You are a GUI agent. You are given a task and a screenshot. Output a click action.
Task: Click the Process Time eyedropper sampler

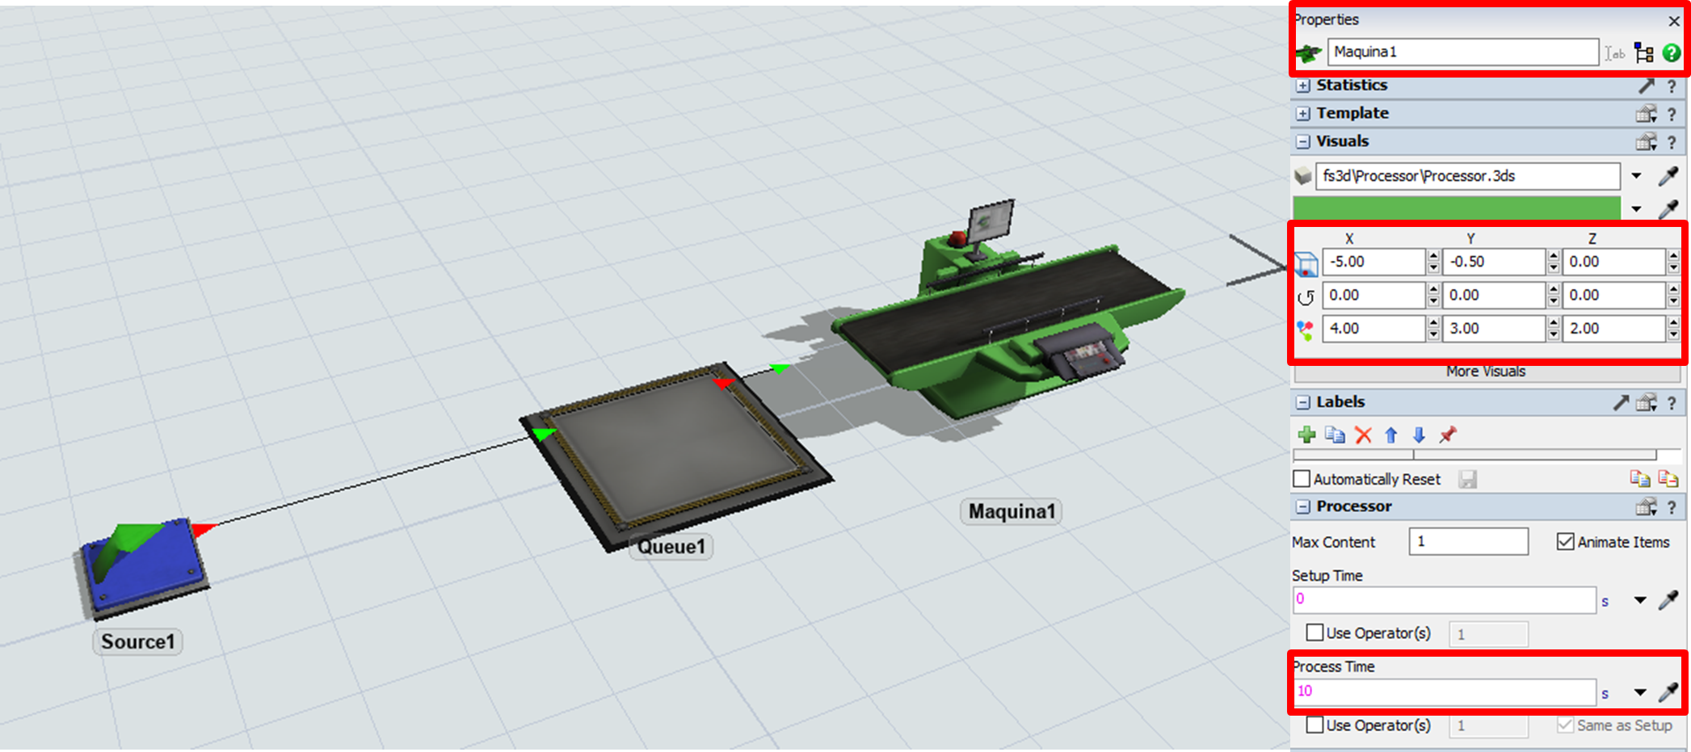tap(1668, 692)
